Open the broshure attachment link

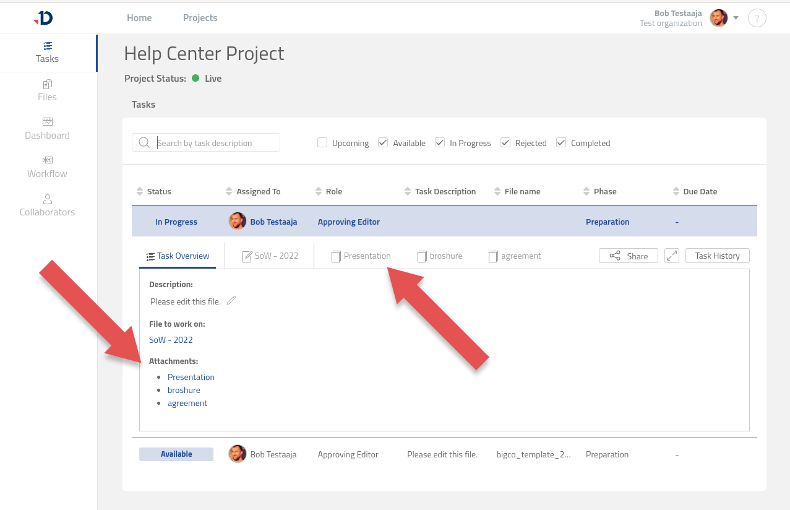pyautogui.click(x=184, y=390)
